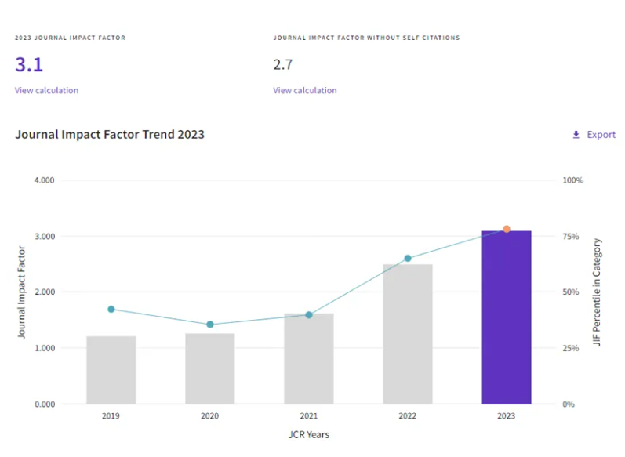The width and height of the screenshot is (625, 457).
Task: Click the JIF Percentile in Category axis title
Action: (x=597, y=292)
